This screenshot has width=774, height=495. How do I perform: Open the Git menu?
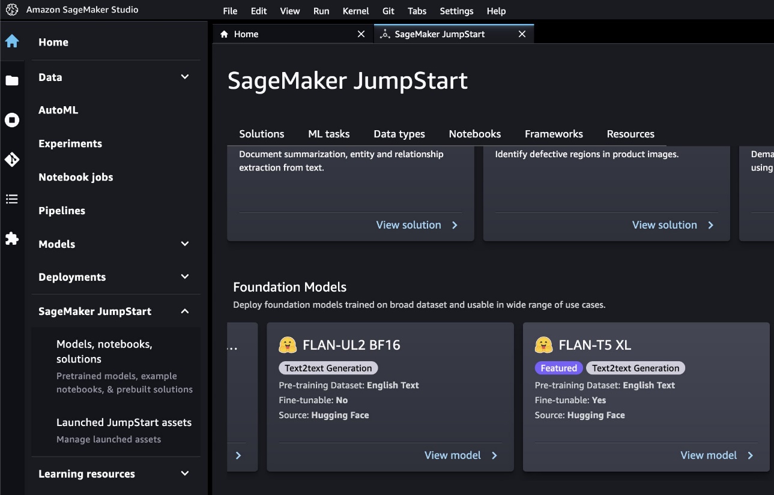pyautogui.click(x=389, y=11)
